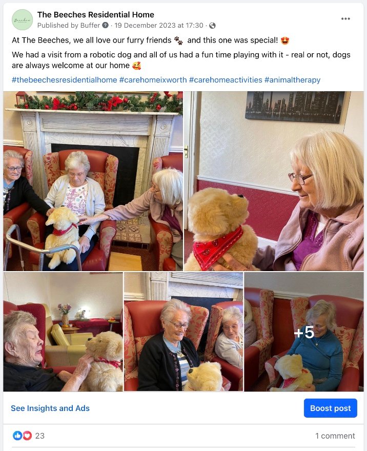Click the public globe audience icon
The width and height of the screenshot is (367, 451).
(212, 26)
